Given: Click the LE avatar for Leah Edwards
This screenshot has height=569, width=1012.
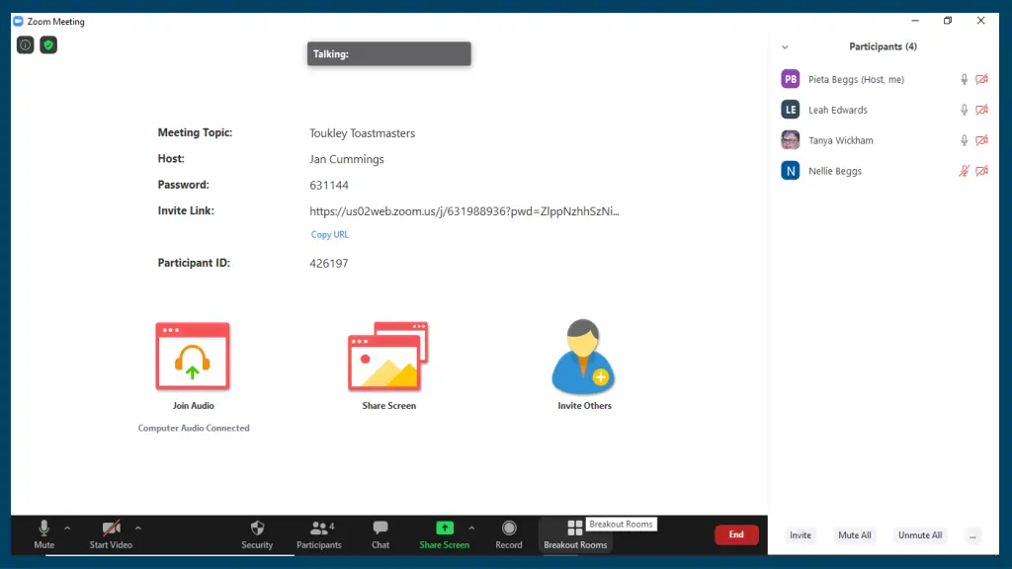Looking at the screenshot, I should coord(791,110).
